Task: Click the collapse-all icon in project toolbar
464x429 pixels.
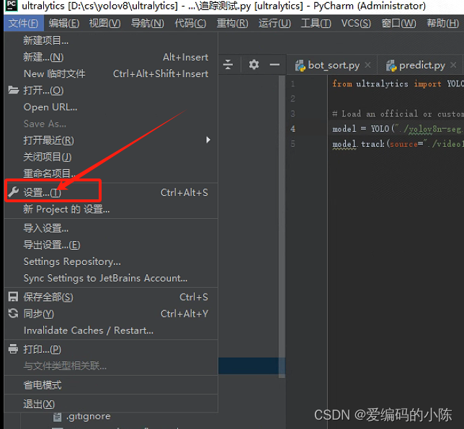Action: coord(228,64)
